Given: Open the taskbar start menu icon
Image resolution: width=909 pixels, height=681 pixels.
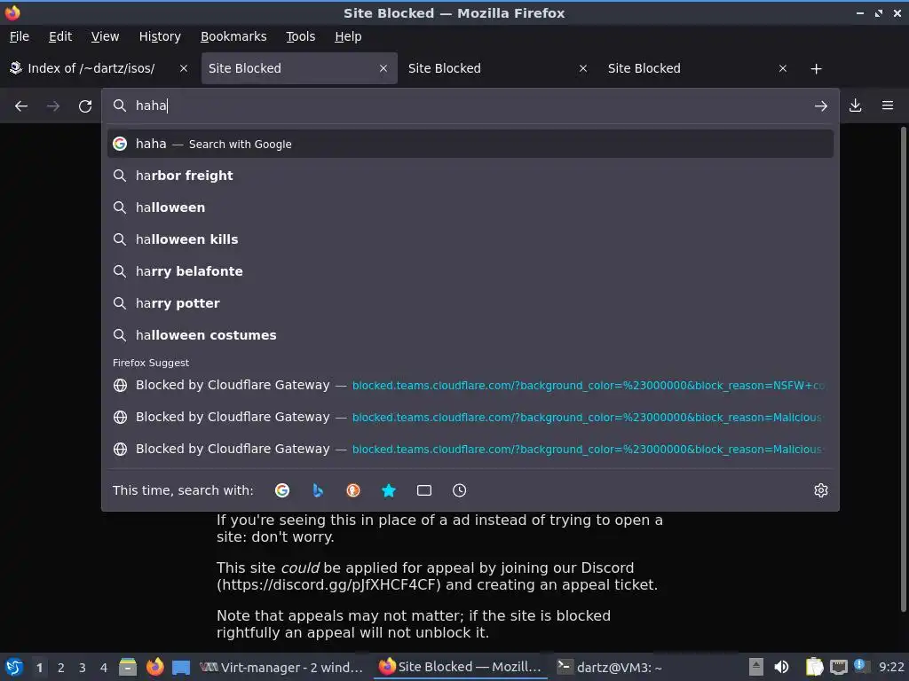Looking at the screenshot, I should point(14,667).
